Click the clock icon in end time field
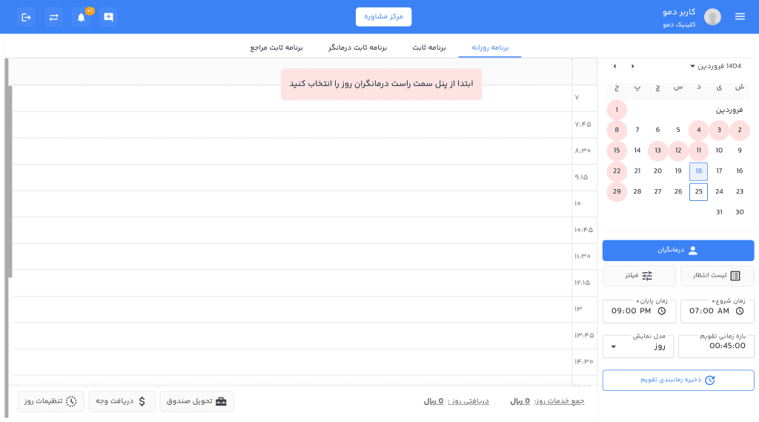The height and width of the screenshot is (422, 759). click(x=662, y=311)
